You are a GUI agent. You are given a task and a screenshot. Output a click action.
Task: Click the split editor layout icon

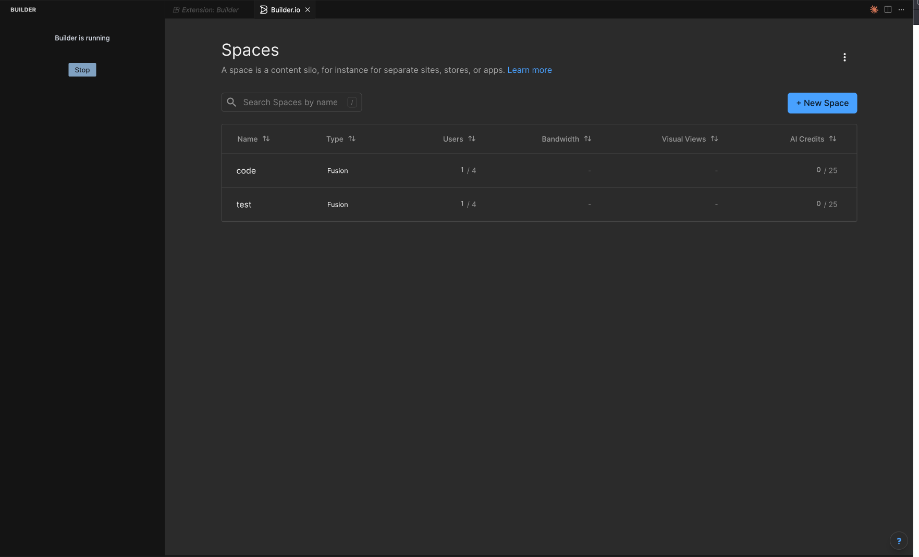[888, 9]
